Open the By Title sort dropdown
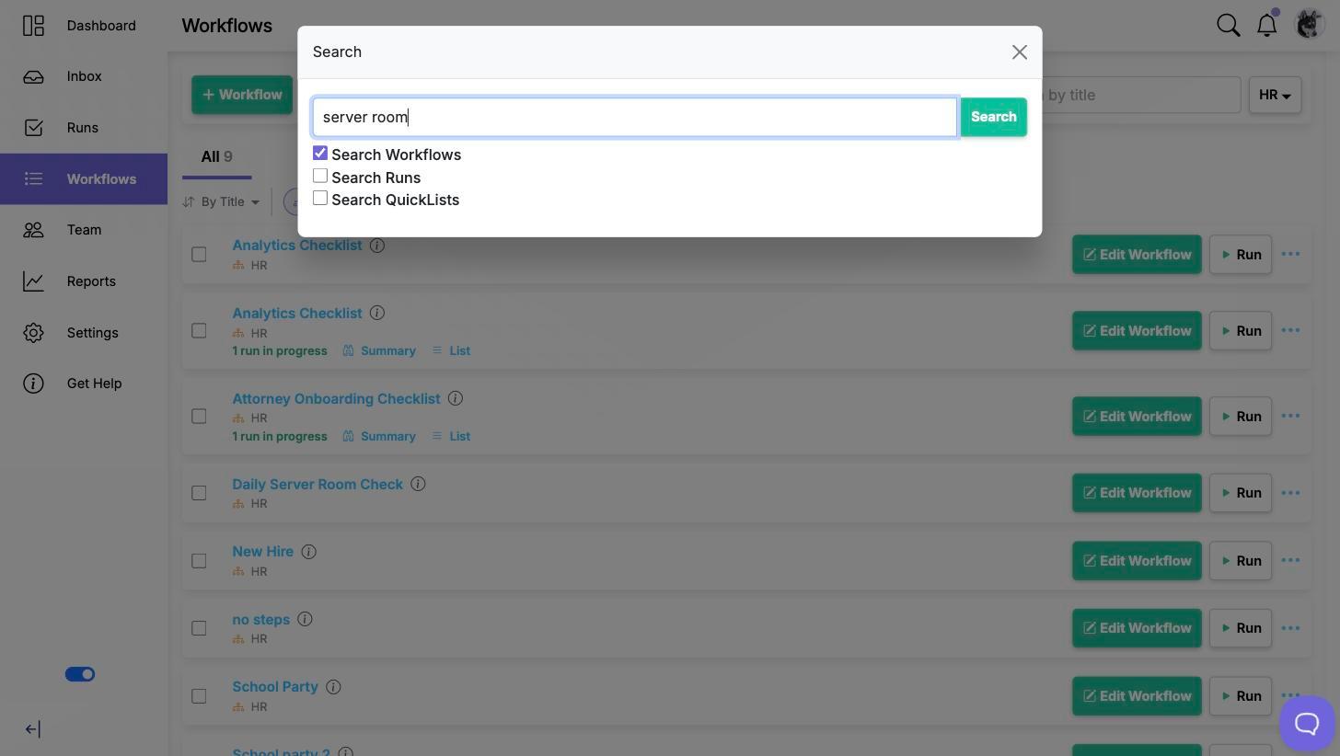1340x756 pixels. [221, 201]
